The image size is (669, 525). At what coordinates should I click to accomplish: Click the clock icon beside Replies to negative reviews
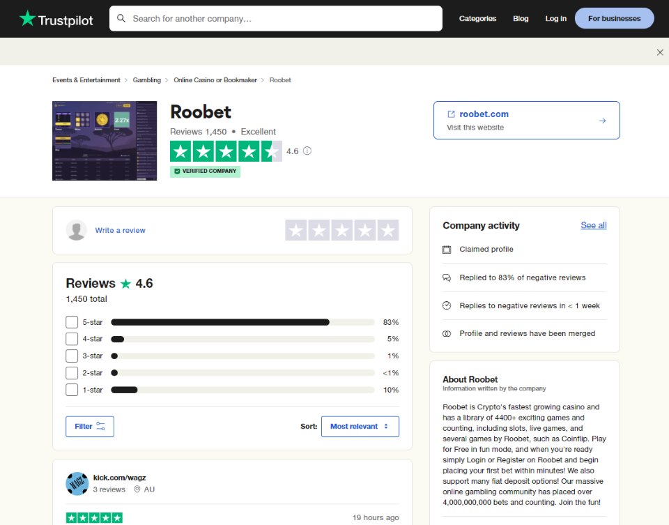[x=446, y=305]
